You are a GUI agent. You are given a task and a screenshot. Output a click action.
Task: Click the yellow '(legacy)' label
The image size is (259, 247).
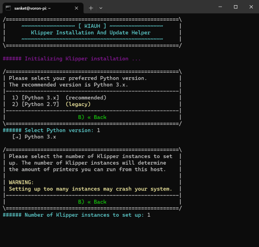[78, 104]
